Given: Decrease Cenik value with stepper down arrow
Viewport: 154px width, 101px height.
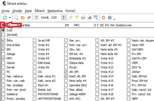Looking at the screenshot, I should pos(63,19).
